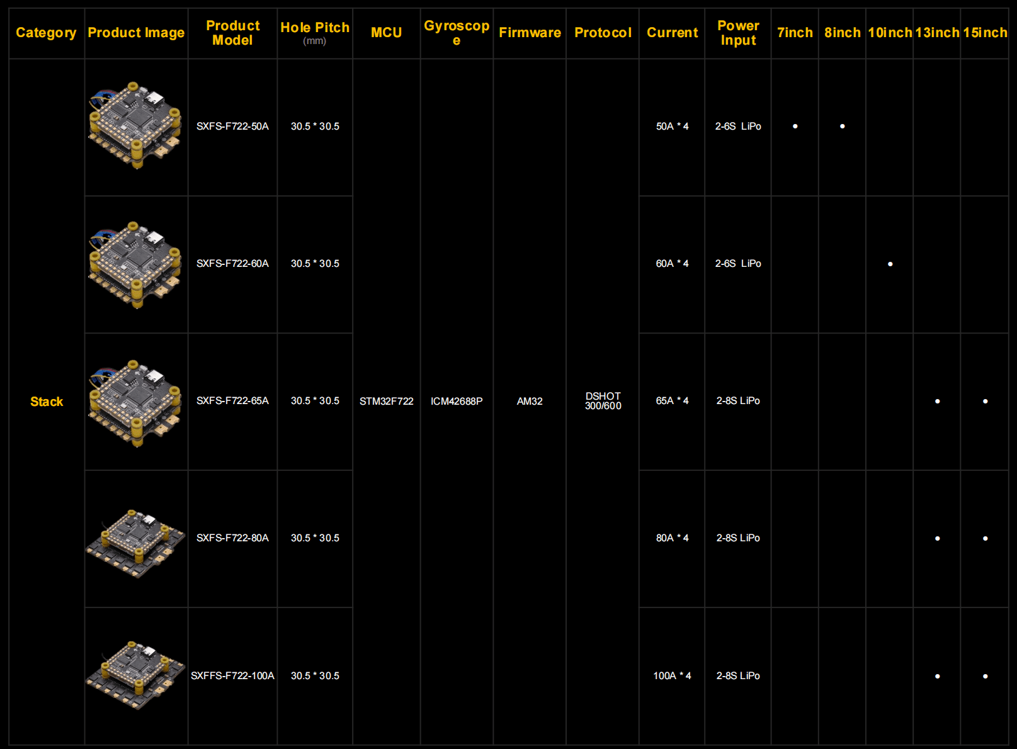Screen dimensions: 1017x749
Task: Select the 50A row's 2-6S LiPo cell
Action: click(x=738, y=127)
